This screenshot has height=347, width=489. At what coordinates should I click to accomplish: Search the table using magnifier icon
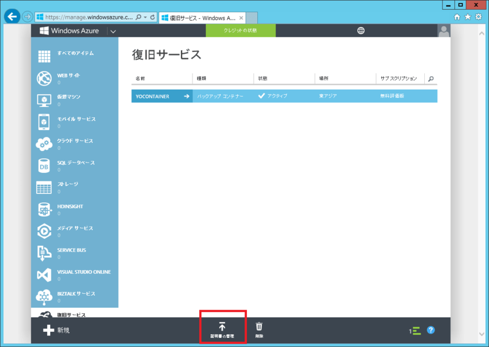click(431, 79)
